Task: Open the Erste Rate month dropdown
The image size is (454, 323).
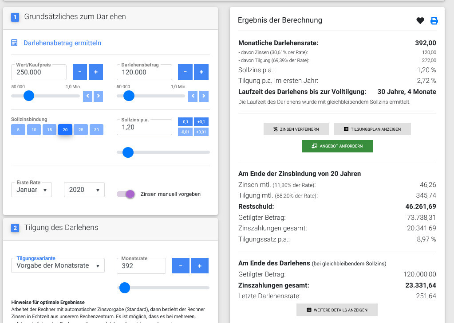Action: coord(32,190)
